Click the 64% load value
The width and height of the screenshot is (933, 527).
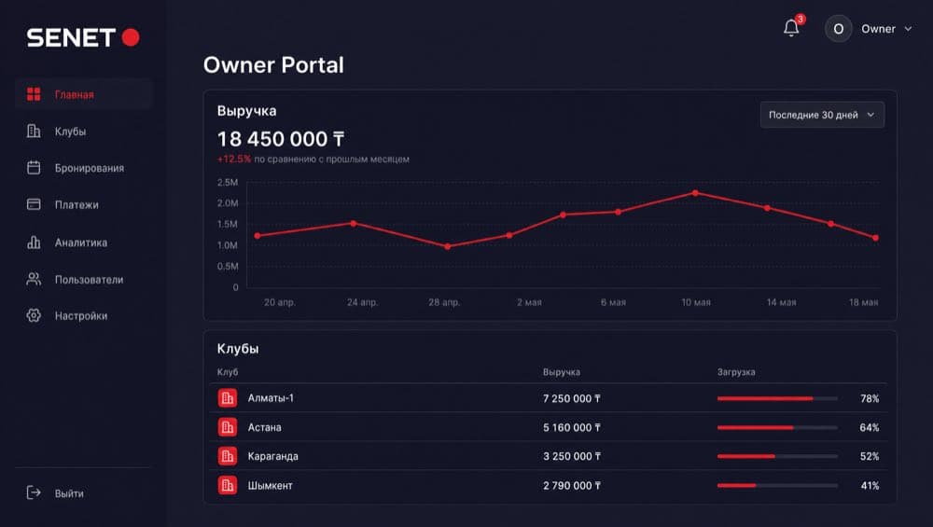pyautogui.click(x=870, y=427)
